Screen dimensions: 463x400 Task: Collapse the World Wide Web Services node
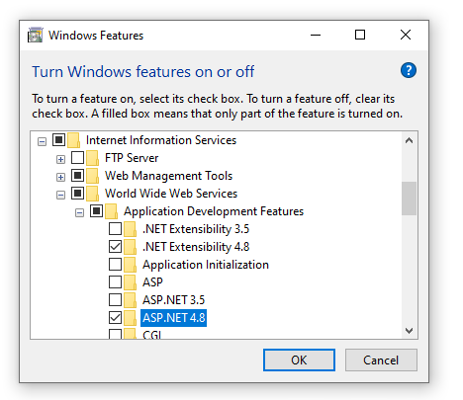coord(60,196)
